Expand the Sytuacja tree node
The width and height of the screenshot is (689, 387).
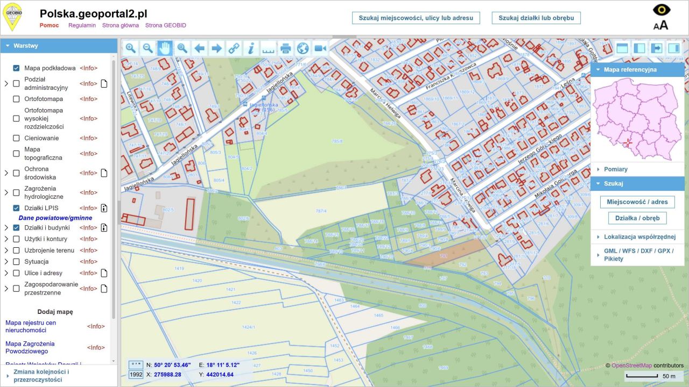[6, 262]
